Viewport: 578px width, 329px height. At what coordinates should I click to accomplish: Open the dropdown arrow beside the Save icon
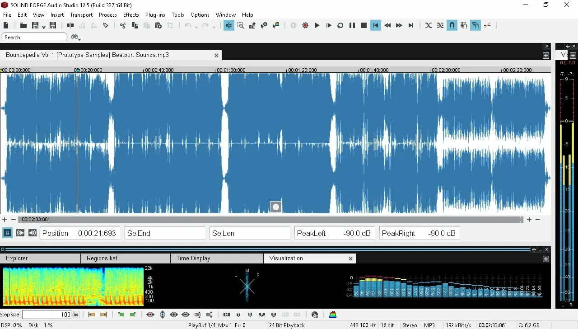[44, 27]
